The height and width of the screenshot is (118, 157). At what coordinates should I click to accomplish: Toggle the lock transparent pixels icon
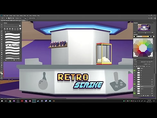click(x=137, y=66)
